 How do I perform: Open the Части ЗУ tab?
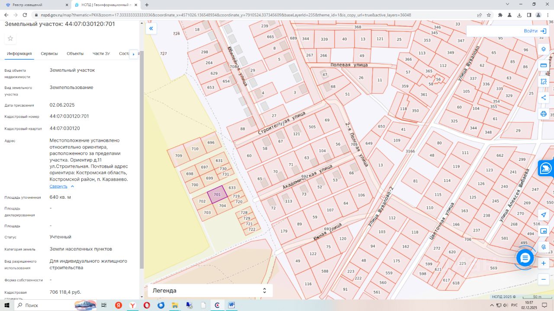click(101, 54)
